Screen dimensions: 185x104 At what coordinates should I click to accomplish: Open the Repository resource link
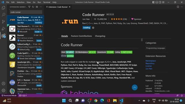[150, 64]
